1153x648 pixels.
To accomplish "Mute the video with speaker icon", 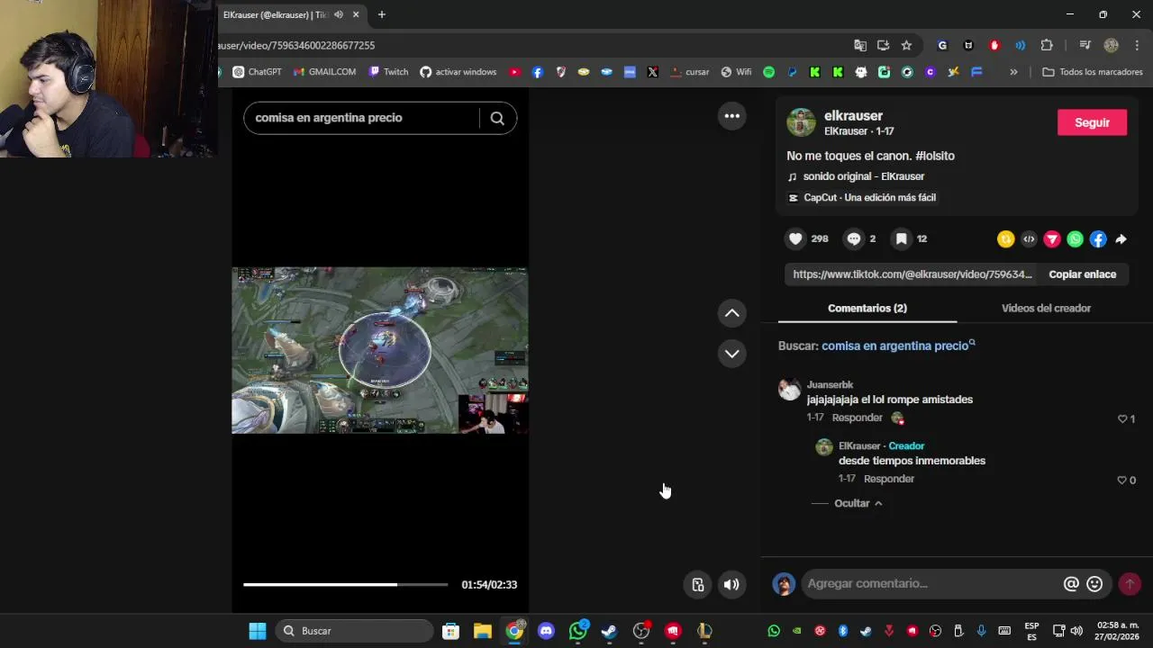I will click(731, 585).
